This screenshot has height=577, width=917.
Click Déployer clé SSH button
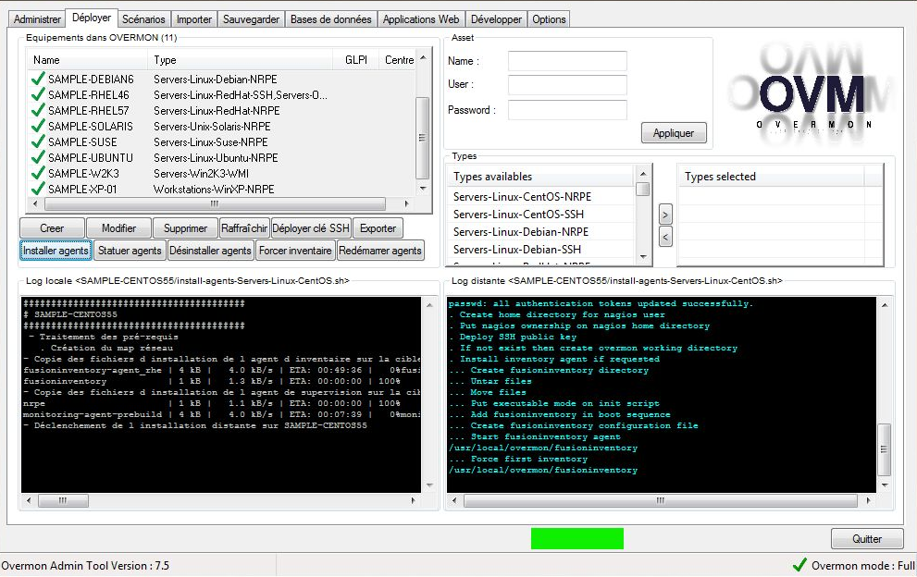[x=311, y=228]
